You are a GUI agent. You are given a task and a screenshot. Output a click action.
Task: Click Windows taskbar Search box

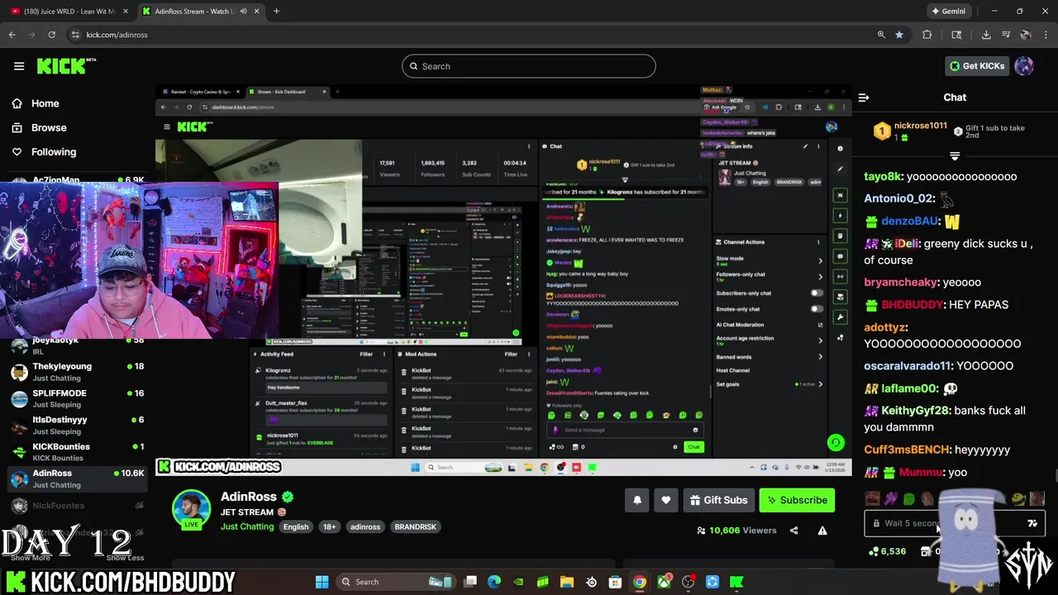pos(397,582)
